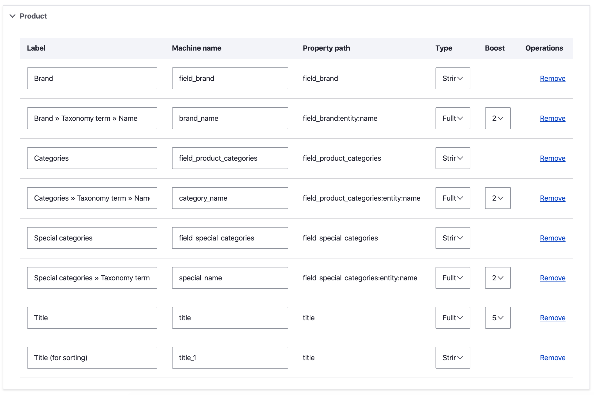The image size is (594, 395).
Task: Edit the brand_name machine name field
Action: (230, 118)
